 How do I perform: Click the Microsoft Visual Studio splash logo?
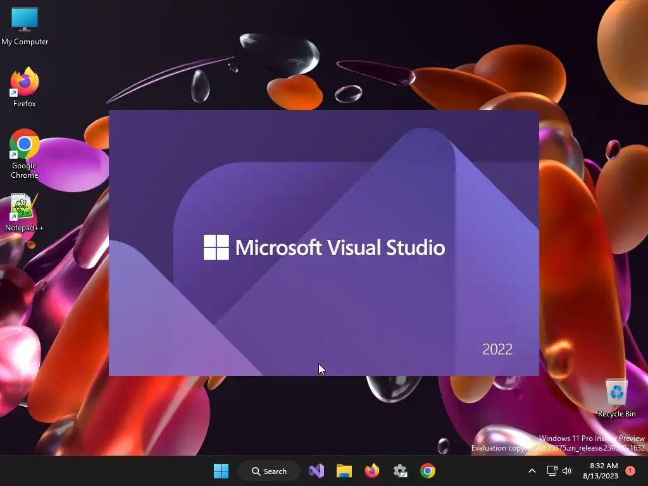[324, 247]
